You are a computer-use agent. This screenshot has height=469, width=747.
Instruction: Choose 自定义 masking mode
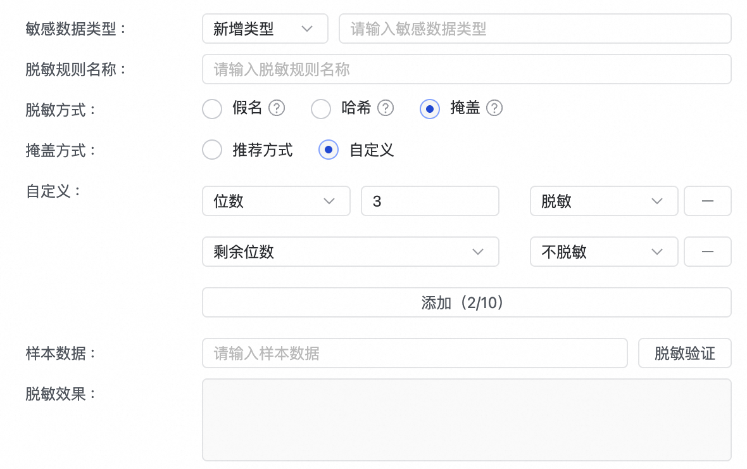pyautogui.click(x=329, y=150)
